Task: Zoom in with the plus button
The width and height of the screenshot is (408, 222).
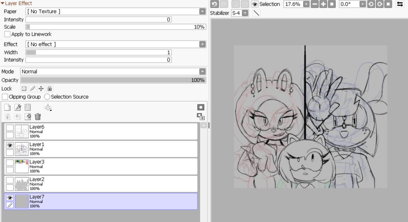Action: click(x=323, y=4)
